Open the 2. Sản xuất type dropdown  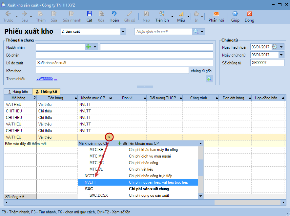(x=123, y=32)
